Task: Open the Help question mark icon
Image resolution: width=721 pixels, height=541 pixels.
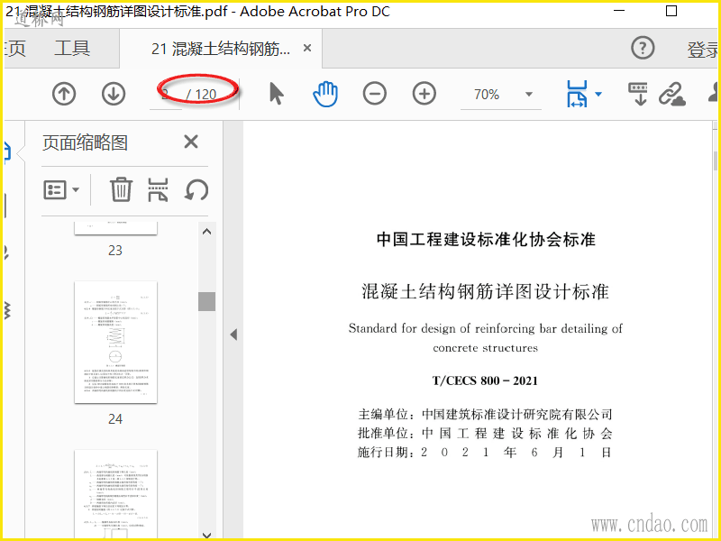Action: 643,48
